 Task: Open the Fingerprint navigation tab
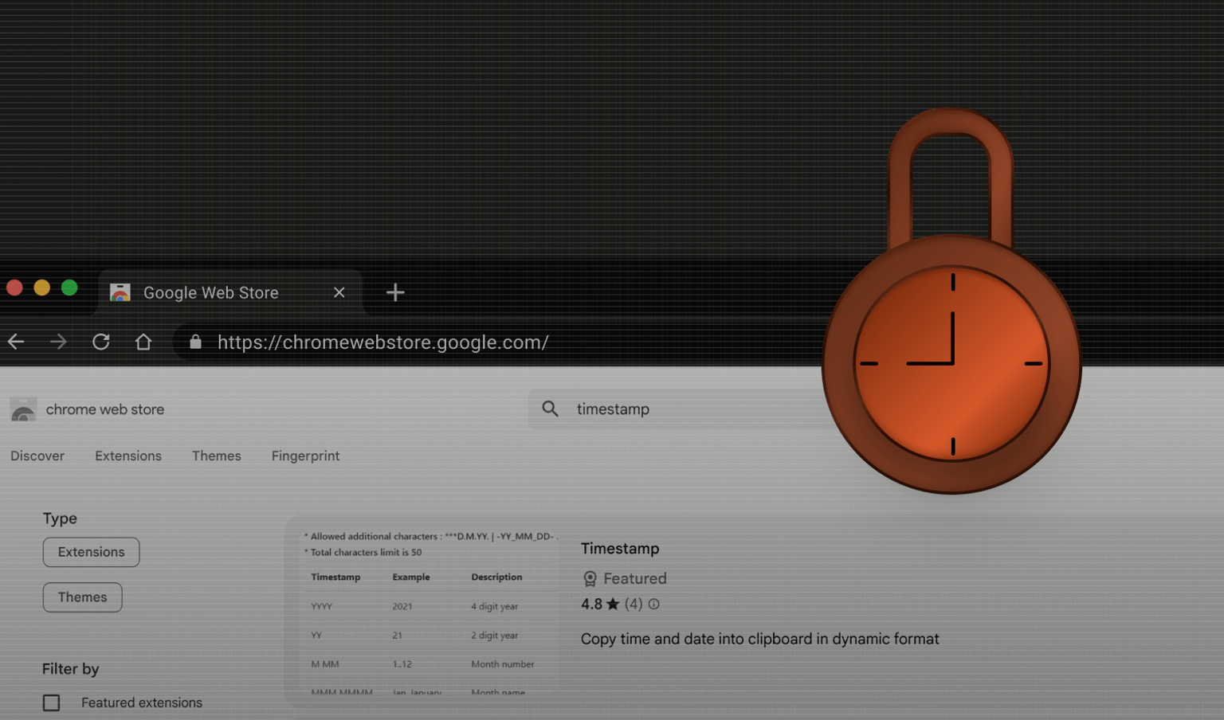click(305, 456)
